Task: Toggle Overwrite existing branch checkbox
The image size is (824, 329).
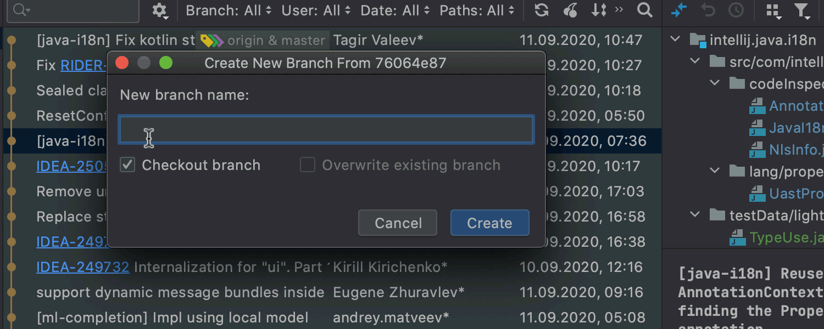Action: (308, 165)
